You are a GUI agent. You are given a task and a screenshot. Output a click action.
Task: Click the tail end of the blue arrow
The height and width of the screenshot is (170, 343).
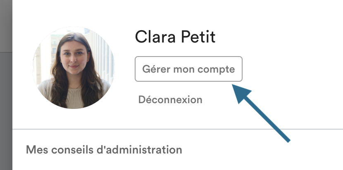click(x=287, y=140)
